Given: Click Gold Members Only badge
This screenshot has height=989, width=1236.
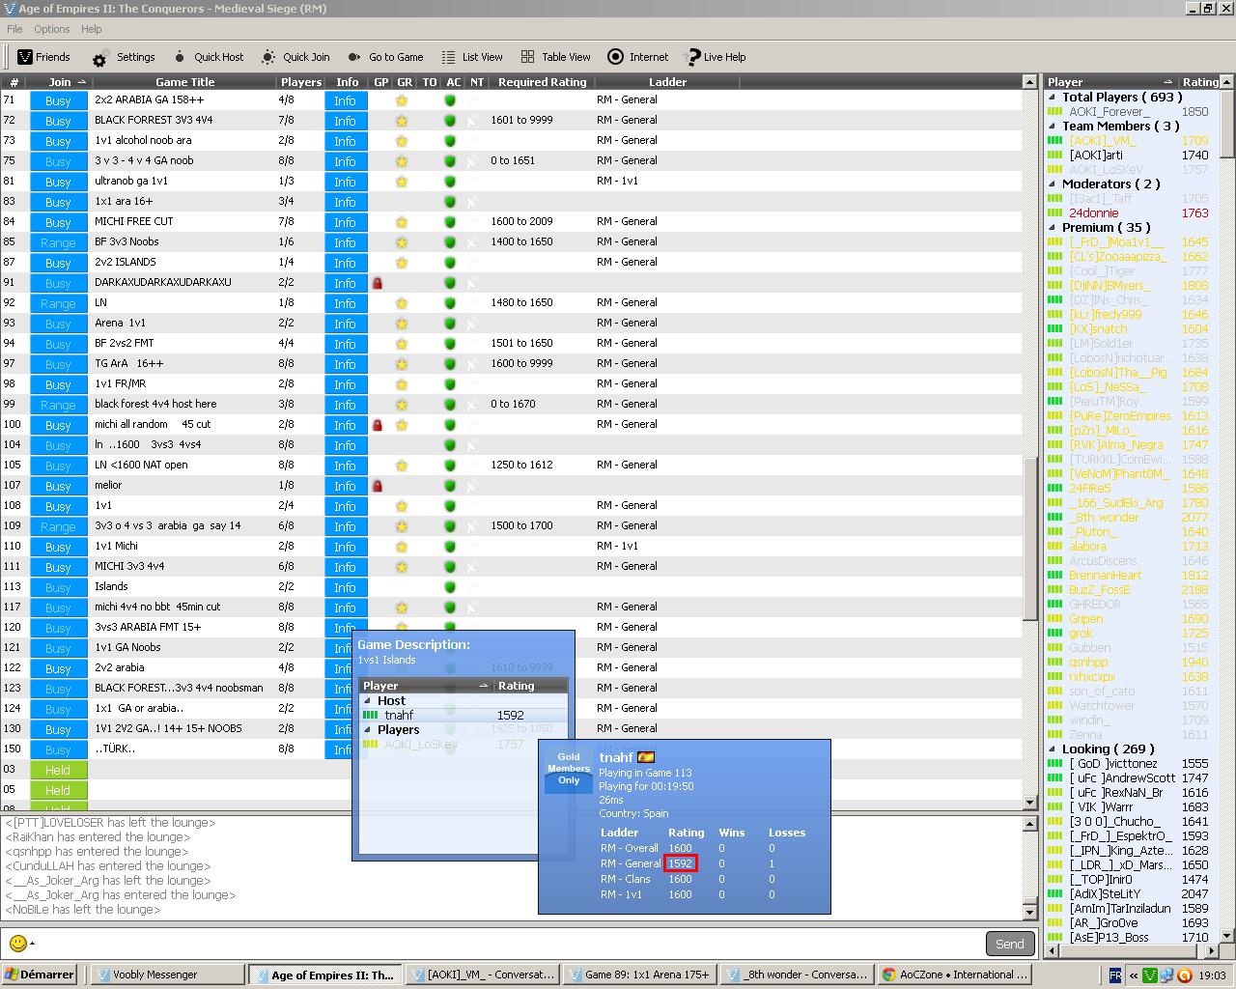Looking at the screenshot, I should (x=569, y=769).
